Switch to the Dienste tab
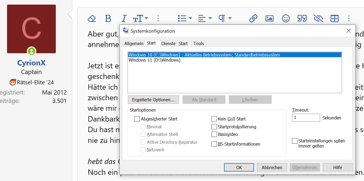Viewport: 364px width, 181px height. click(x=168, y=43)
